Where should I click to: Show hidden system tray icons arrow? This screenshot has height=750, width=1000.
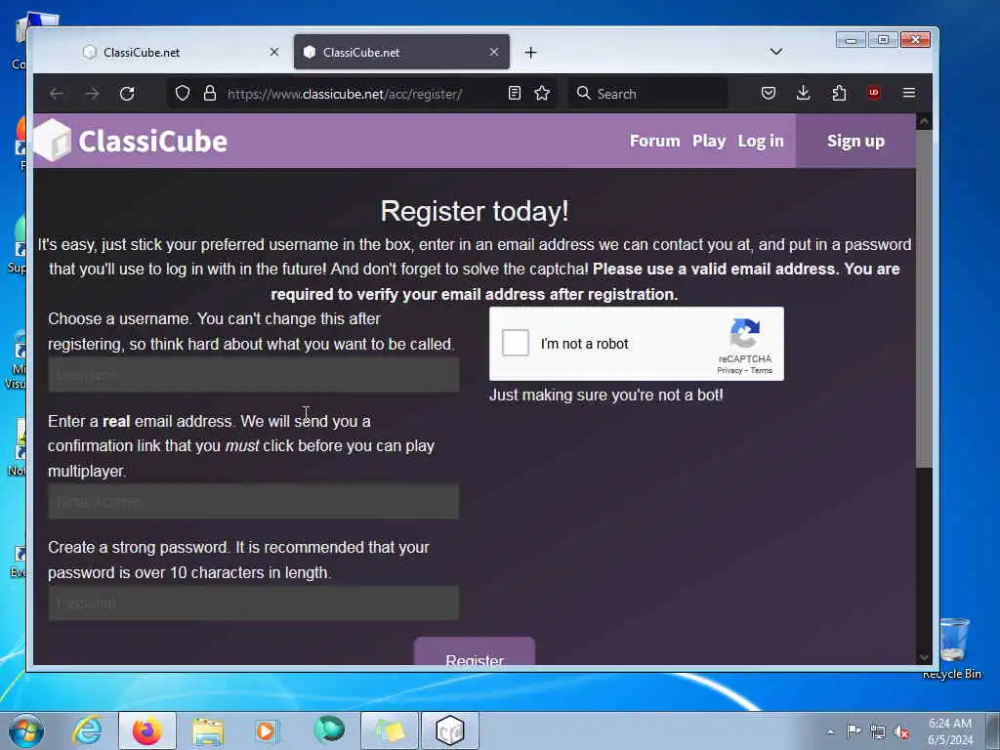point(830,731)
